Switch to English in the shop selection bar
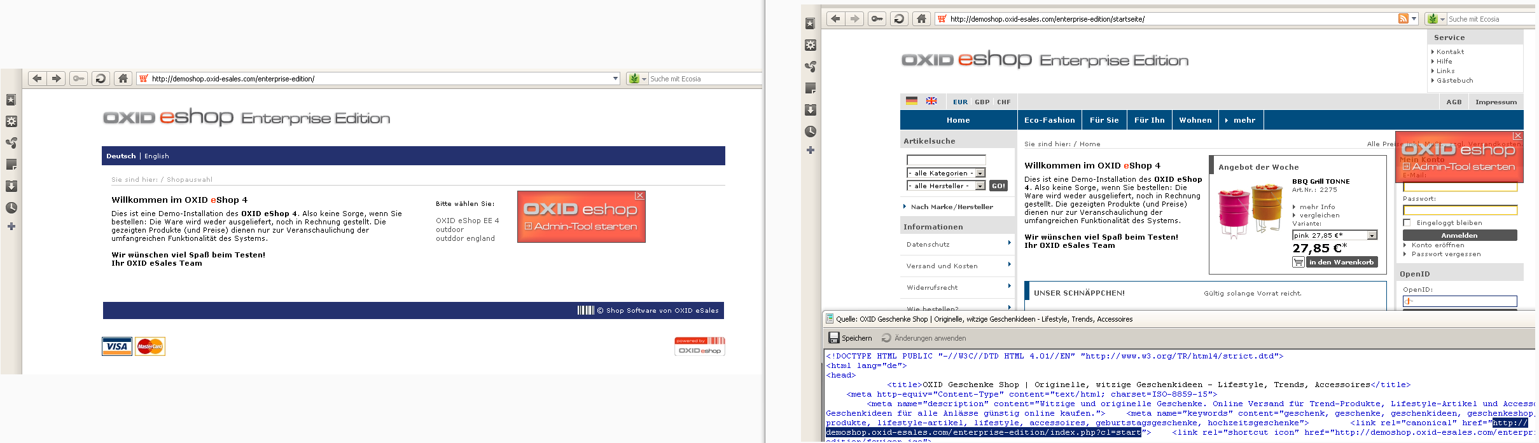Screen dimensions: 1539x443 click(157, 156)
